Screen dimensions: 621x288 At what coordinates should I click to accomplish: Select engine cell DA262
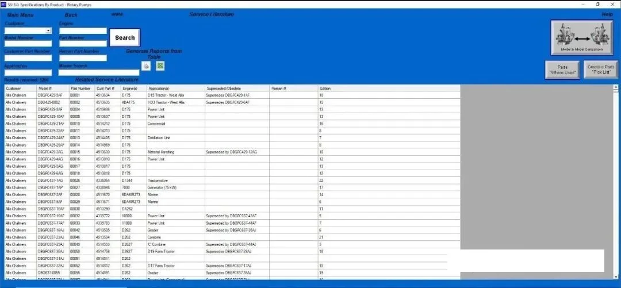tap(133, 209)
